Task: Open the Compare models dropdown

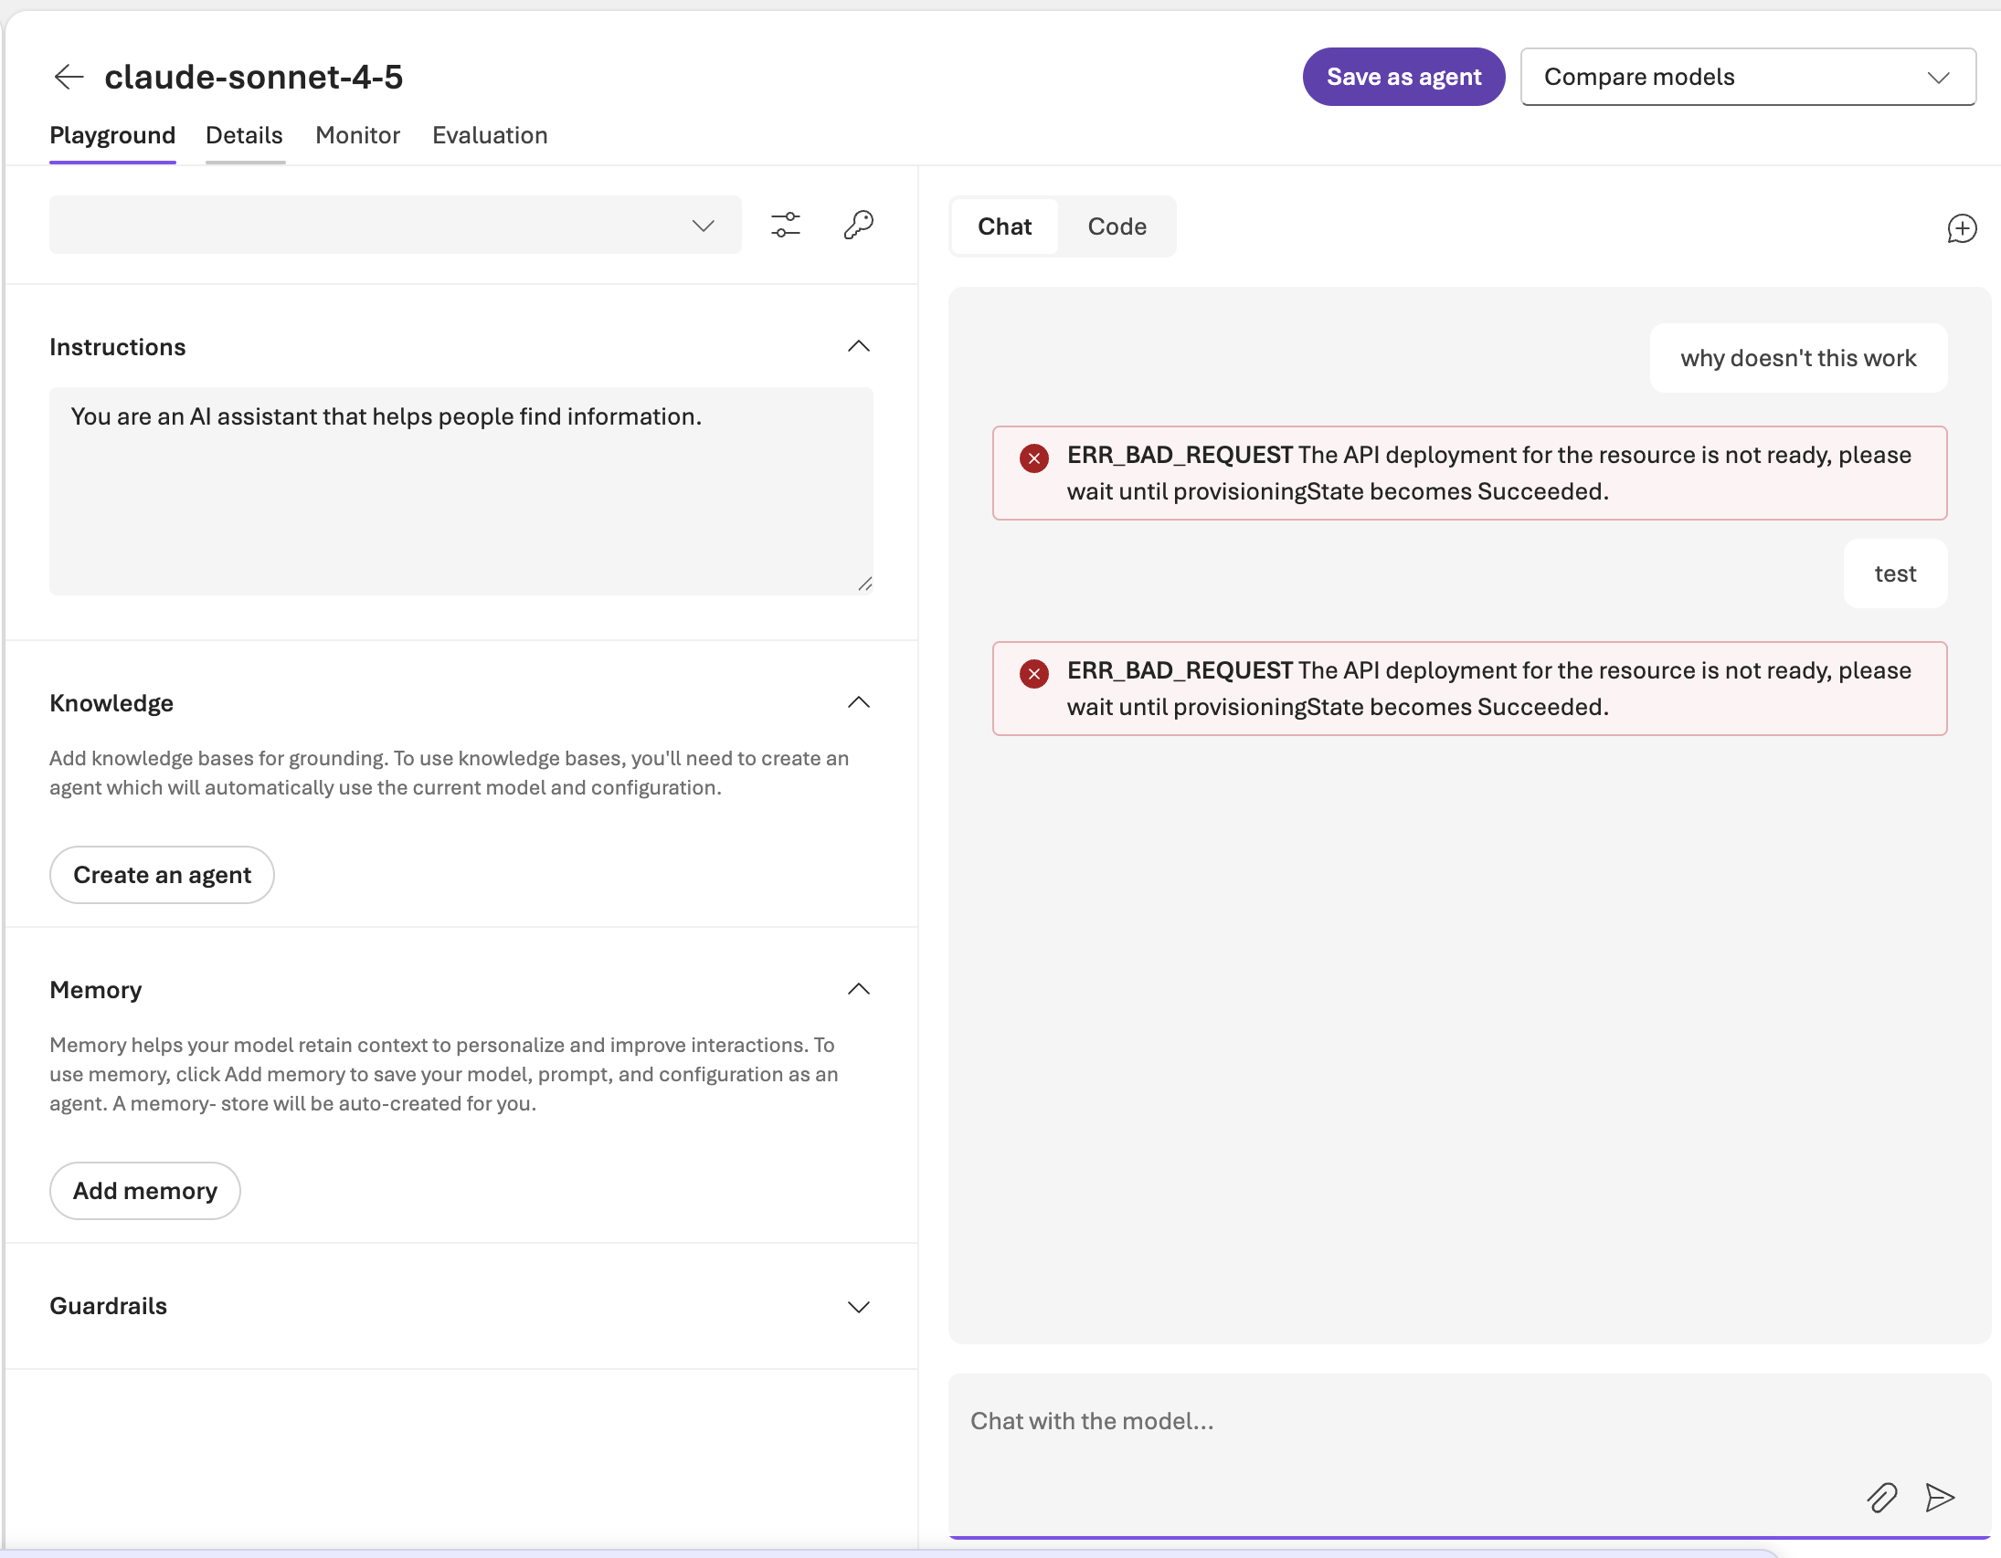Action: point(1747,77)
